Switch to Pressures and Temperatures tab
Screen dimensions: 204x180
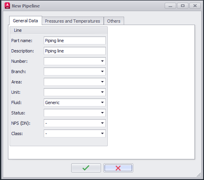tap(72, 21)
